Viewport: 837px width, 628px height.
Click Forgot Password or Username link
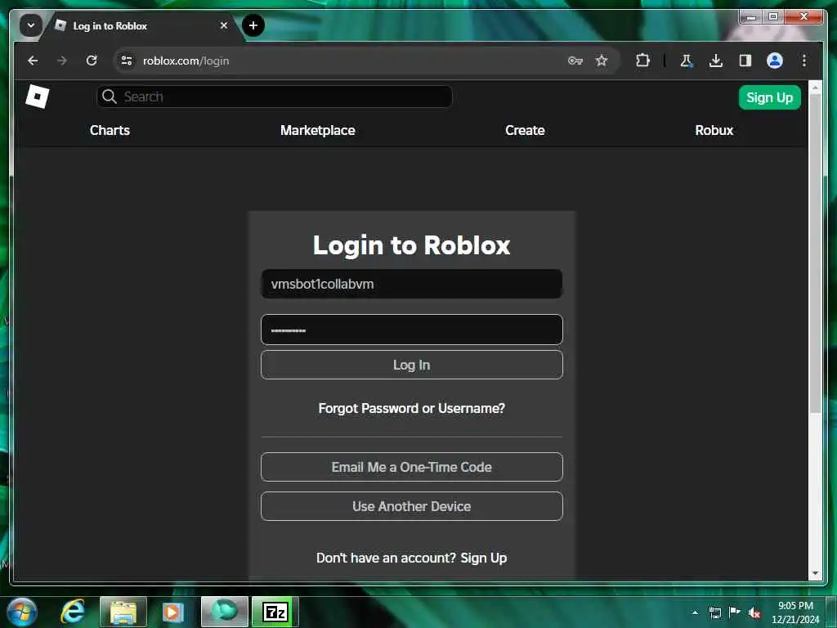point(412,408)
